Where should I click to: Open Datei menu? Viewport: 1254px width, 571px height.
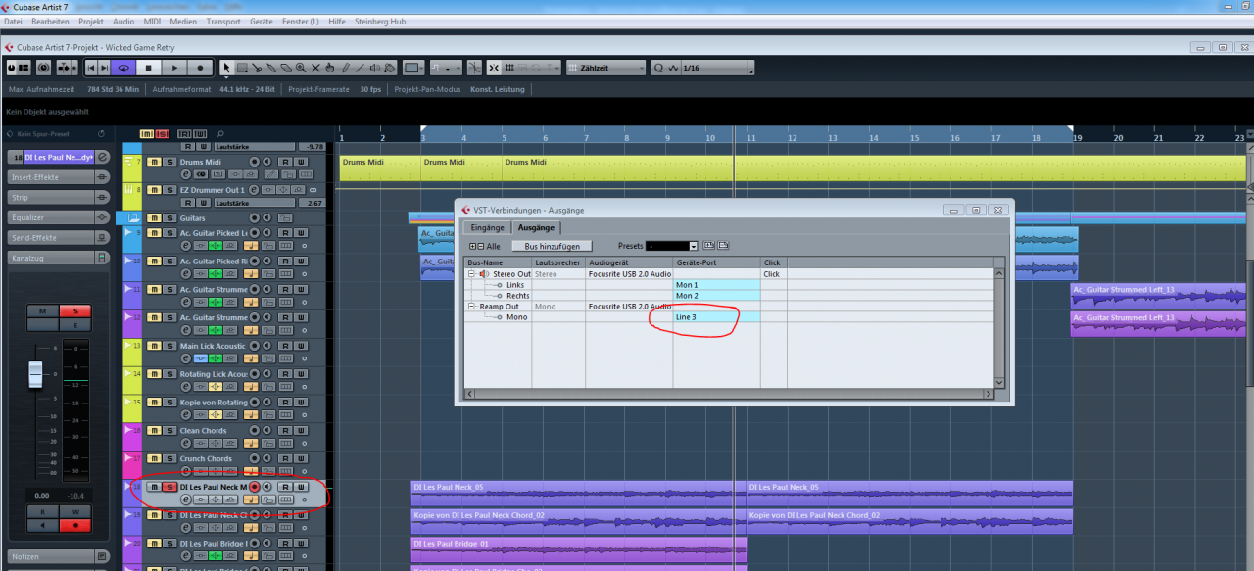[x=14, y=21]
